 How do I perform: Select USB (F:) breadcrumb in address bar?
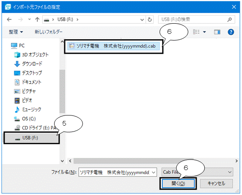(x=65, y=19)
